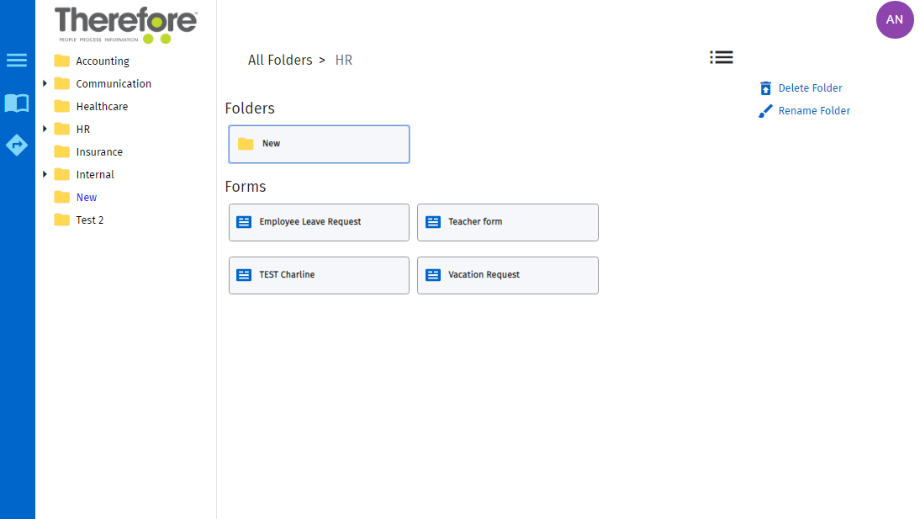Open the sidebar hamburger menu
Image resolution: width=920 pixels, height=519 pixels.
pyautogui.click(x=17, y=60)
